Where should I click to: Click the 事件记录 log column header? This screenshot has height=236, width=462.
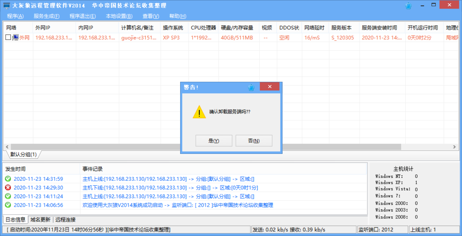(x=223, y=169)
